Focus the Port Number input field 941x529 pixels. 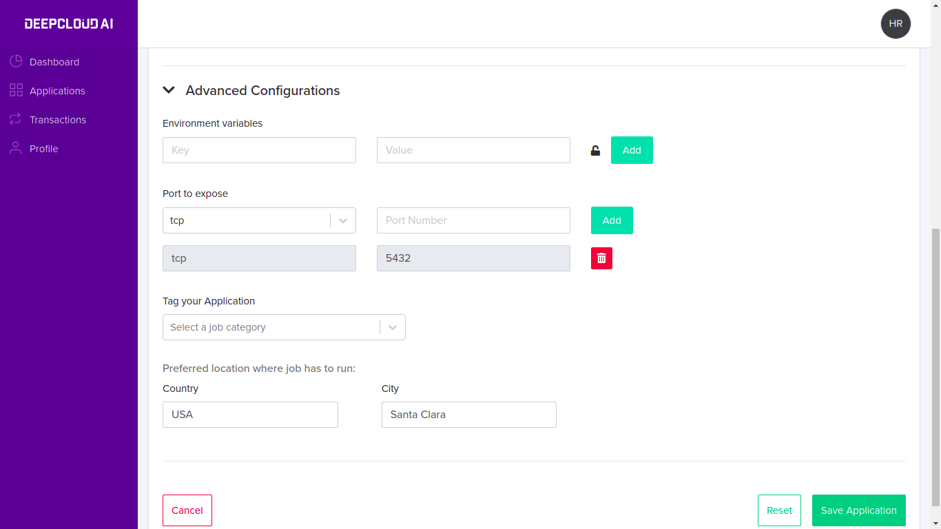click(473, 220)
